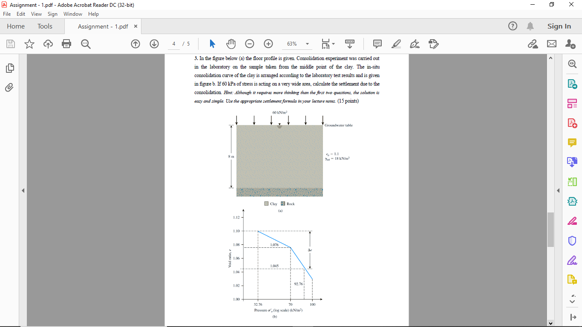Open the View menu
Viewport: 582px width, 327px height.
pyautogui.click(x=35, y=14)
